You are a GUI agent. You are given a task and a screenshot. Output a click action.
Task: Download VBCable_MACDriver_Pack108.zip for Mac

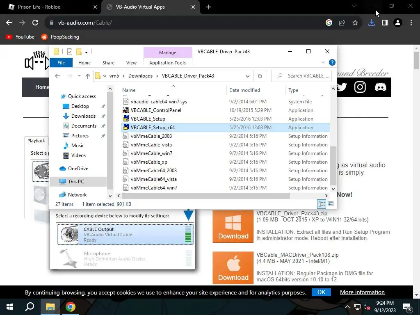[233, 268]
